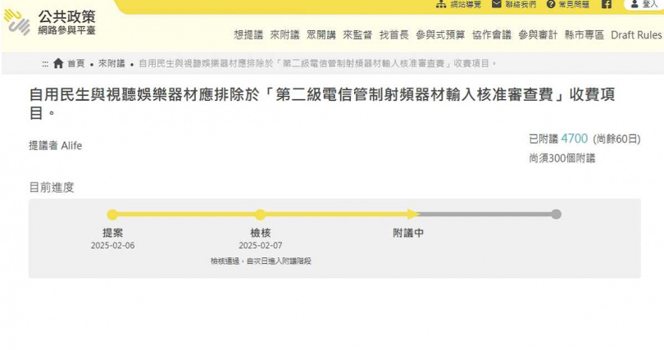The height and width of the screenshot is (350, 664).
Task: Click the accesskey ::: marker in breadcrumb
Action: pyautogui.click(x=45, y=64)
